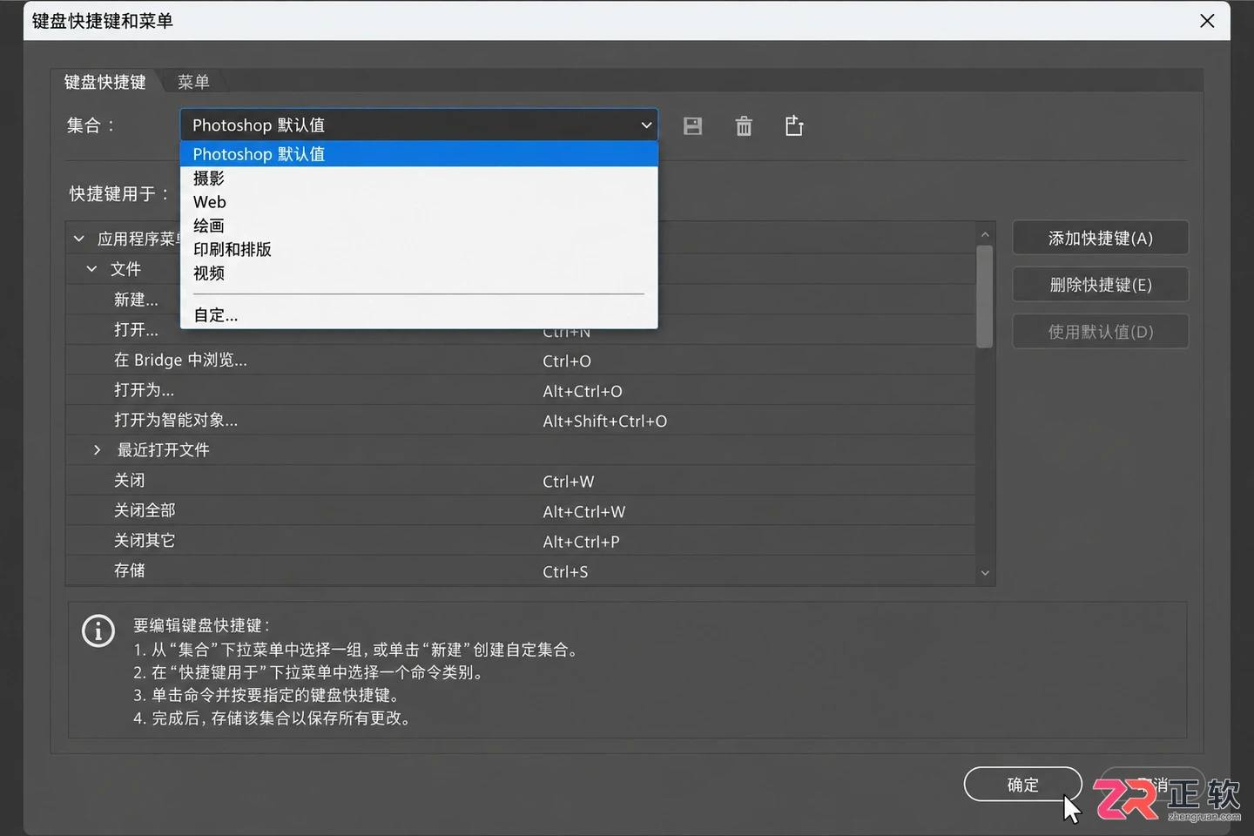
Task: Click the Alt+Ctrl+W shortcut cell
Action: tap(584, 512)
